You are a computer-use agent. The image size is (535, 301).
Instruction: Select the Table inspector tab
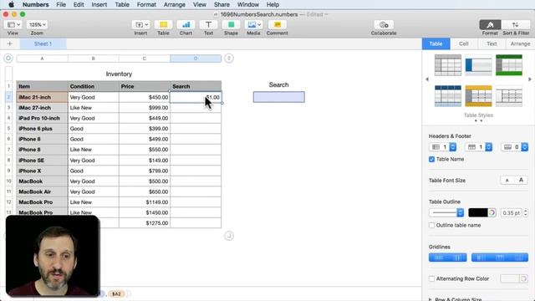point(436,43)
